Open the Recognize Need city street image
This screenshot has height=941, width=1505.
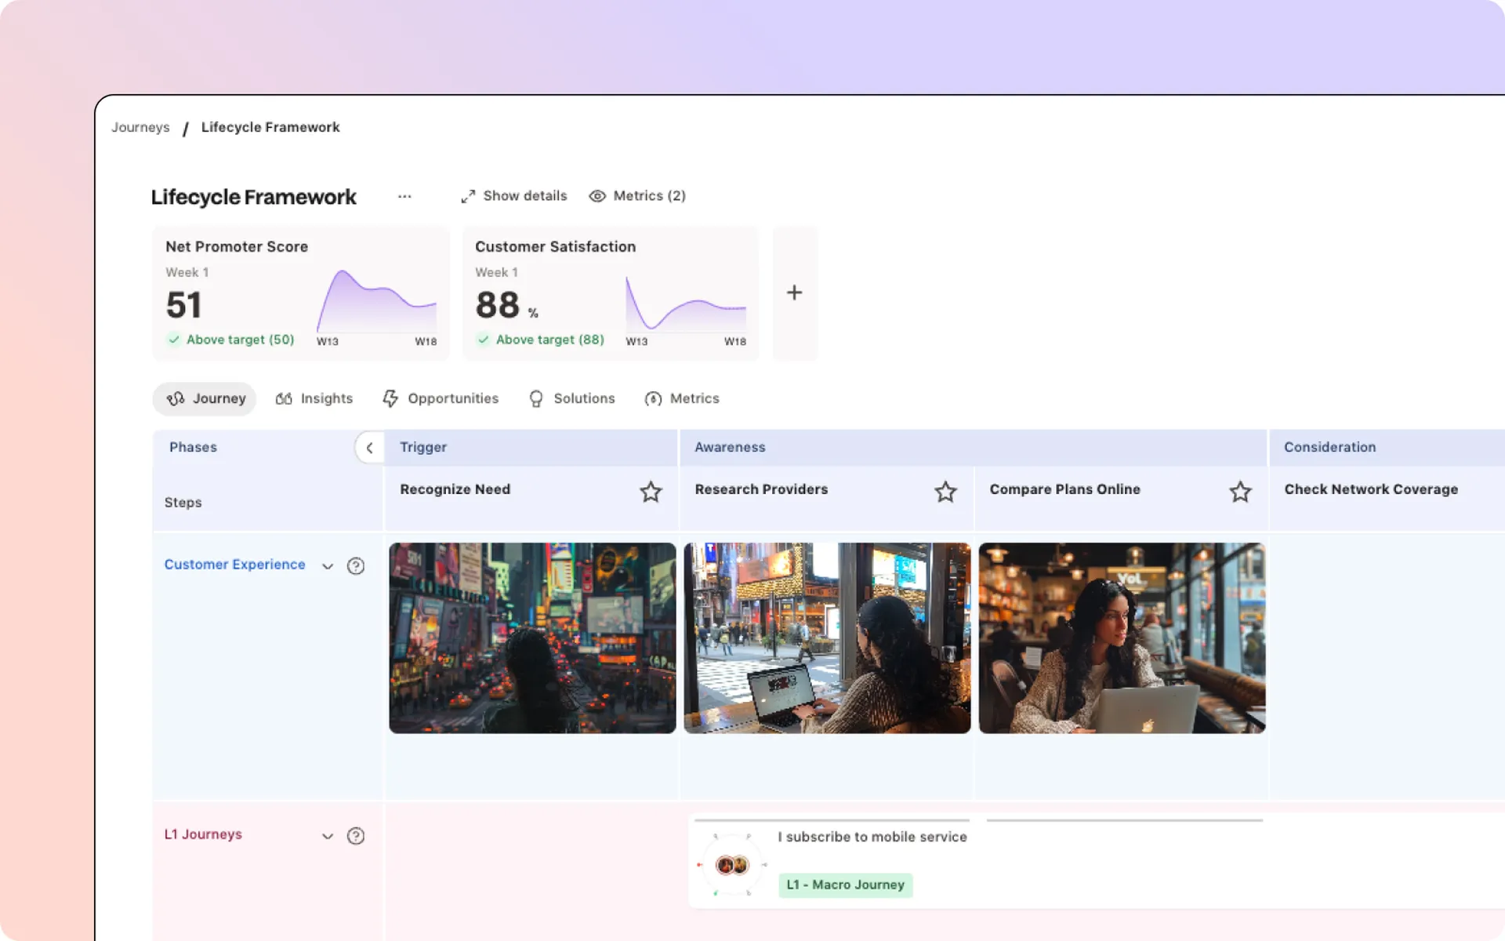point(532,638)
